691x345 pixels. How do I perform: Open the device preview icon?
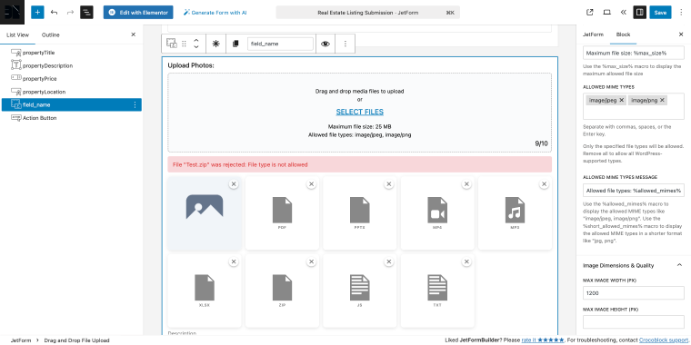click(x=606, y=13)
